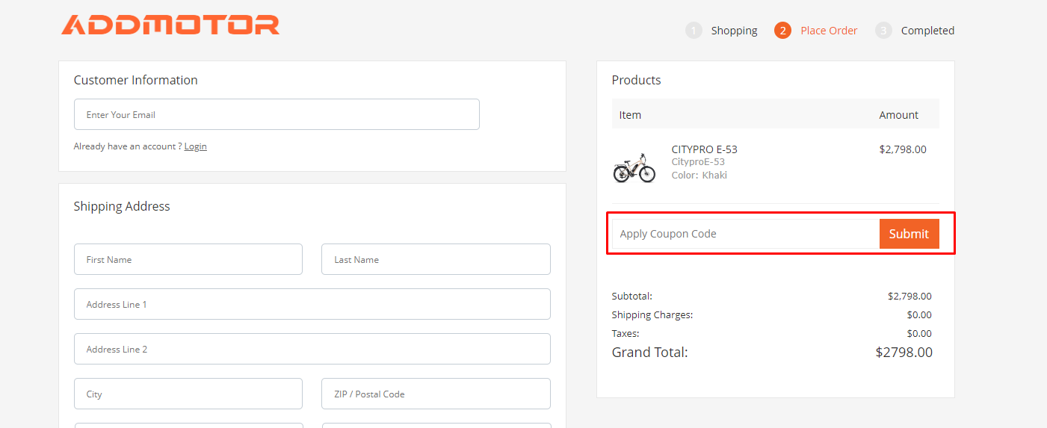
Task: Click the Apply Coupon Code field
Action: point(746,234)
